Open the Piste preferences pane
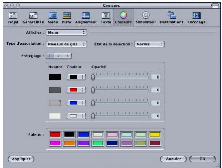The image size is (222, 168). click(67, 18)
